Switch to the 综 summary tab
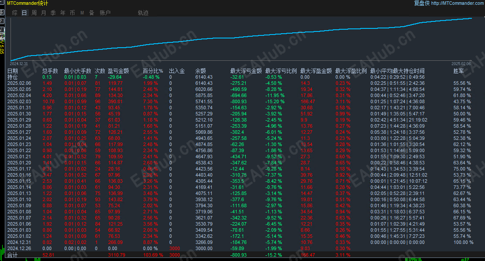This screenshot has width=485, height=261. pos(14,13)
